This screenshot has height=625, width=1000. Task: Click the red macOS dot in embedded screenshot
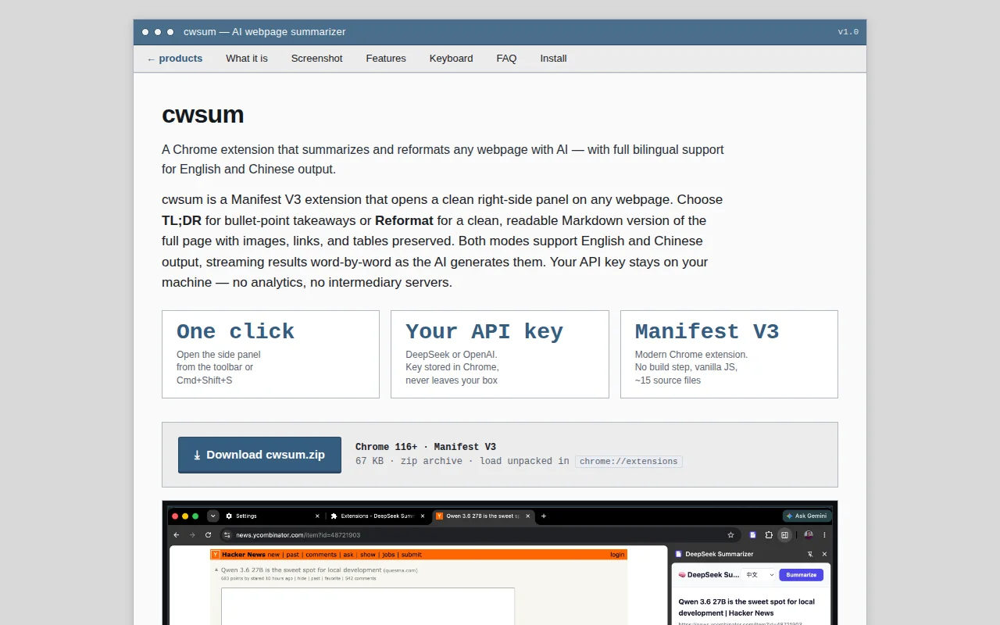(x=175, y=516)
